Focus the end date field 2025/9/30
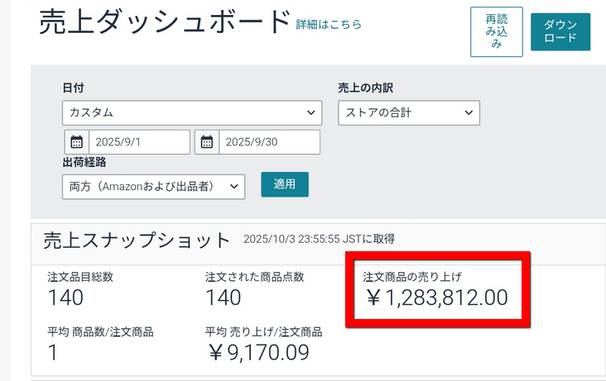The image size is (606, 381). pyautogui.click(x=268, y=142)
